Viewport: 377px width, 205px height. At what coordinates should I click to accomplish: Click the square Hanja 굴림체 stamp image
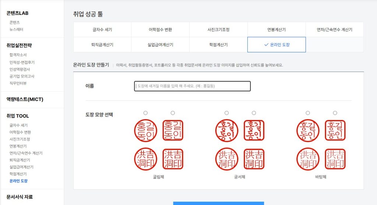173,159
